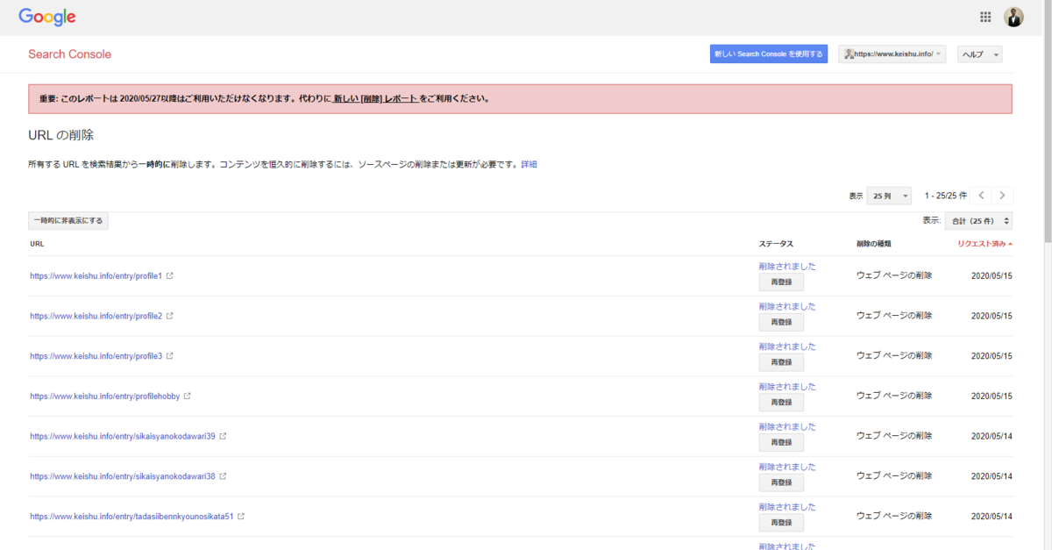Click ウェブ ページの削除 in profilehobby row
1052x550 pixels.
894,396
